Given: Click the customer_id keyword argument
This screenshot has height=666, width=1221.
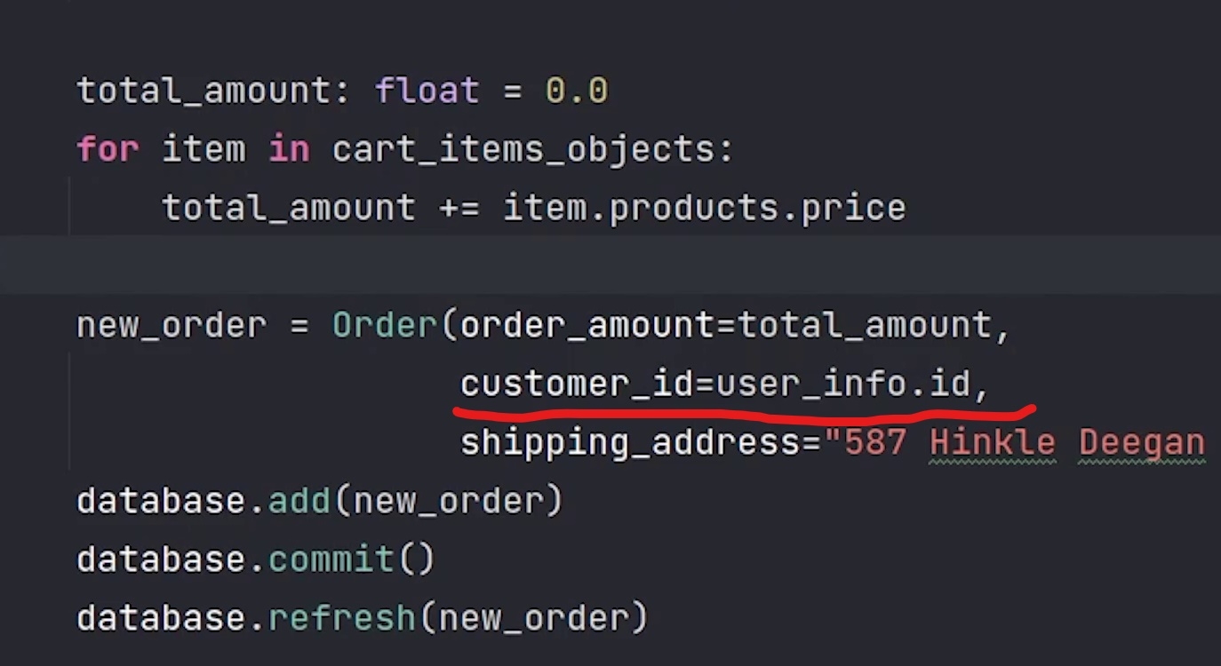Looking at the screenshot, I should pyautogui.click(x=577, y=385).
